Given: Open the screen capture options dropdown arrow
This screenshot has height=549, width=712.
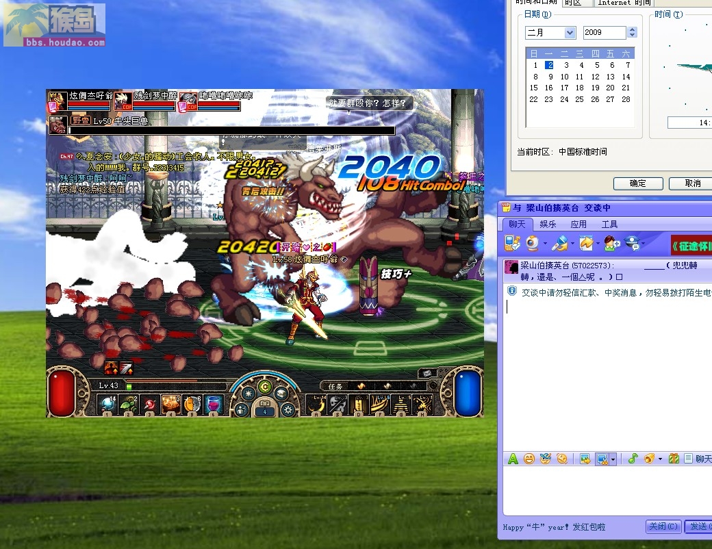Looking at the screenshot, I should pos(613,459).
